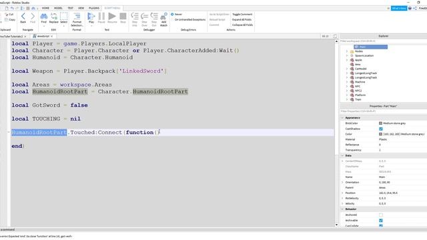Click the Nodes folder icon in Explorer

tap(352, 51)
